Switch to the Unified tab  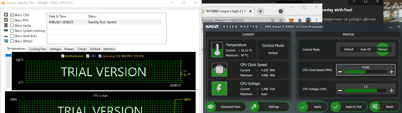point(95,49)
